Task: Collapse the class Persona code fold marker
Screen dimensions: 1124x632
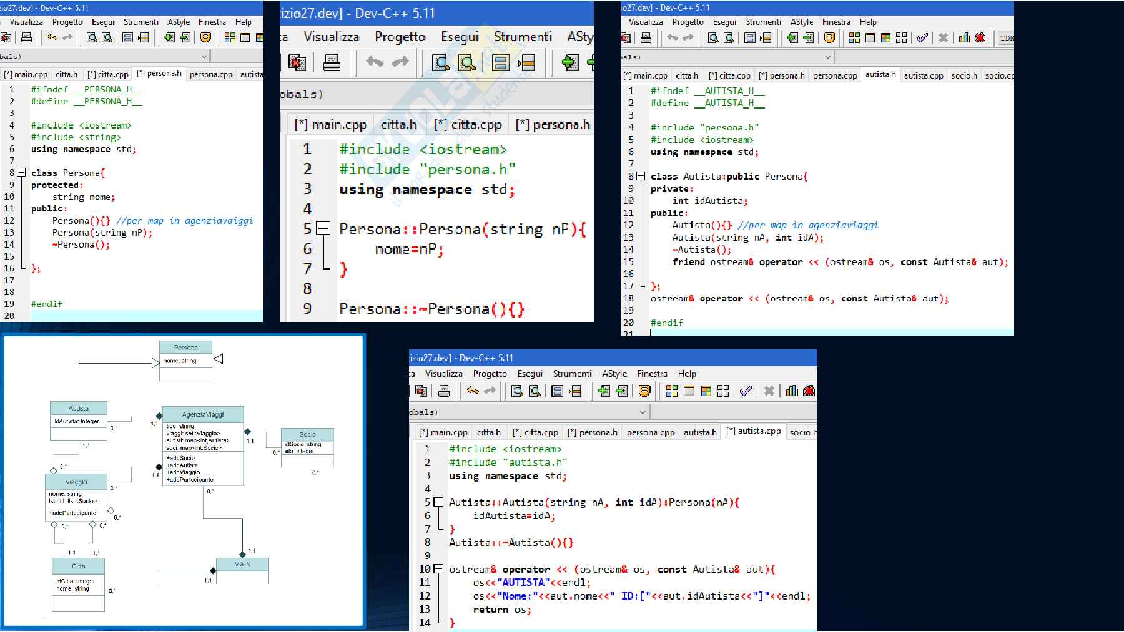Action: pyautogui.click(x=21, y=173)
